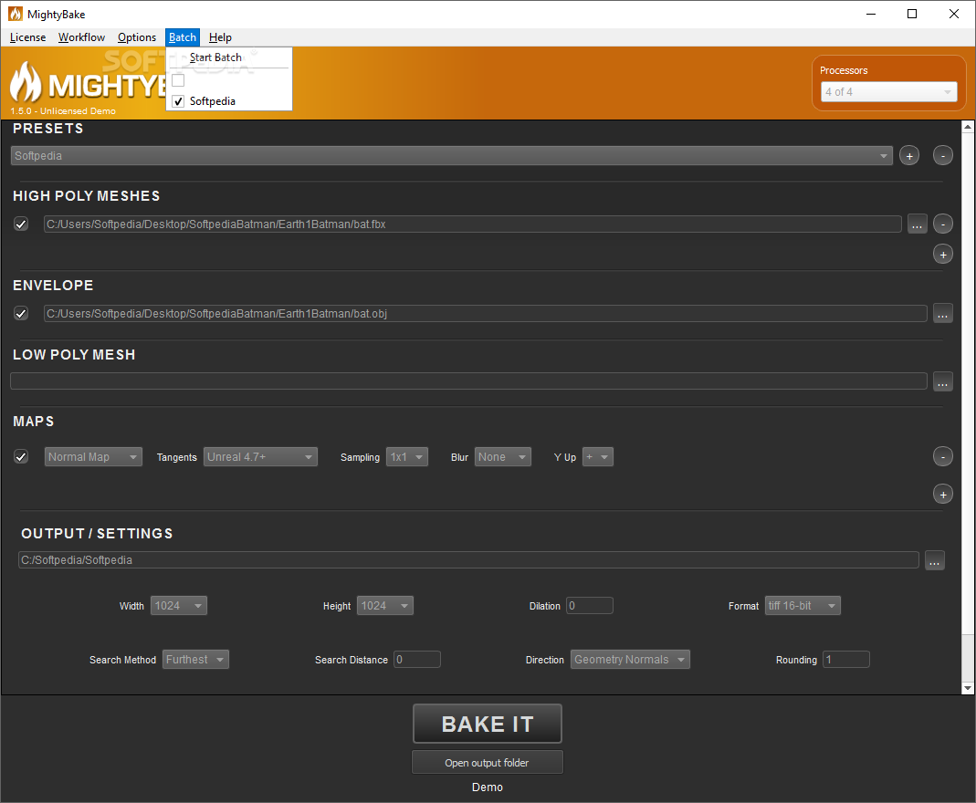Screen dimensions: 976x803
Task: Browse for the output folder path
Action: tap(934, 560)
